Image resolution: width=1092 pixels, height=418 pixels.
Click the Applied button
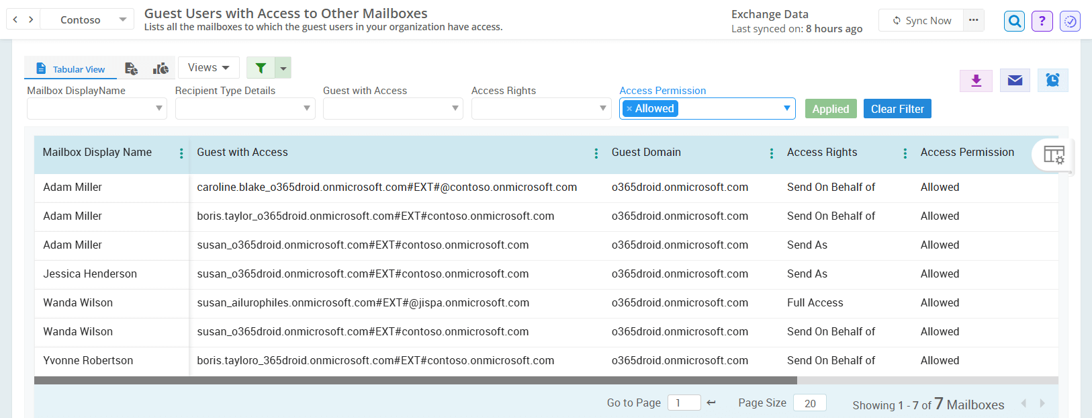831,109
